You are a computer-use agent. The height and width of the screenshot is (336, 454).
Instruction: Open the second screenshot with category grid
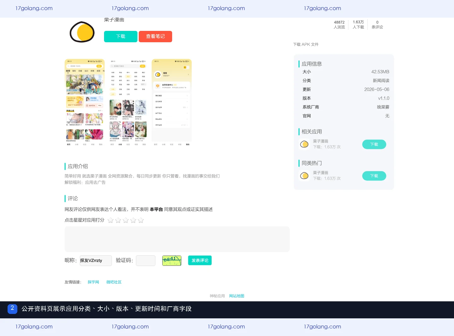[128, 102]
